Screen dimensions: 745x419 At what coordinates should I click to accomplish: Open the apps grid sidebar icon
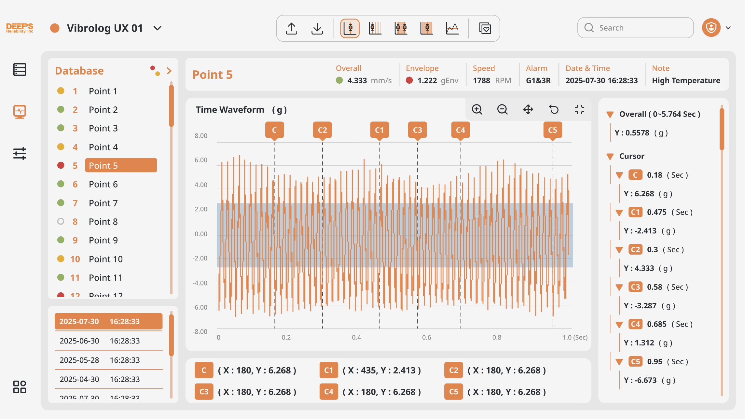pyautogui.click(x=20, y=387)
